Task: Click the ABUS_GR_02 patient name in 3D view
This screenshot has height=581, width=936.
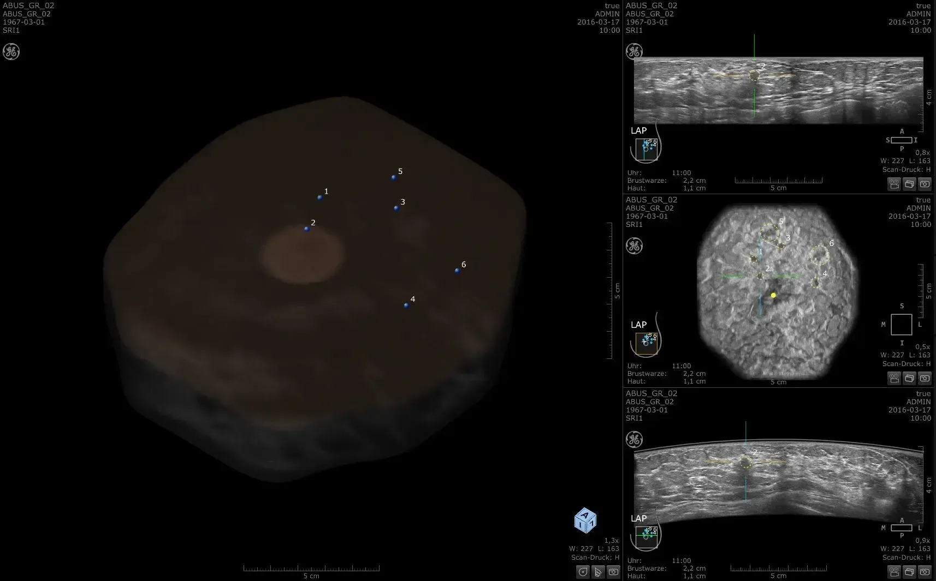Action: click(x=28, y=5)
